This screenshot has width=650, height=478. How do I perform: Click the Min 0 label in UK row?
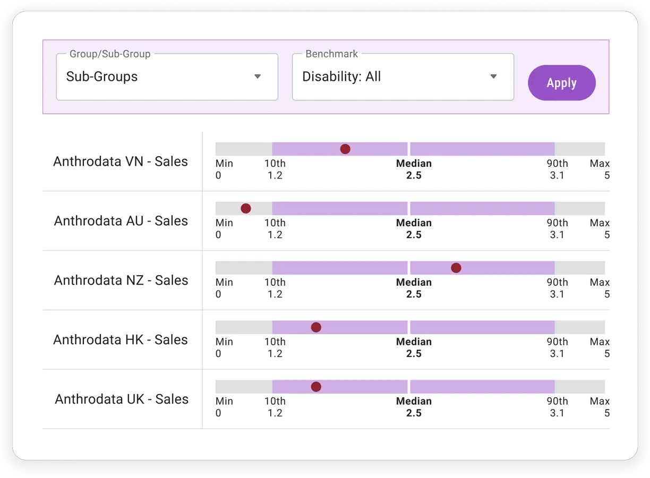coord(224,407)
